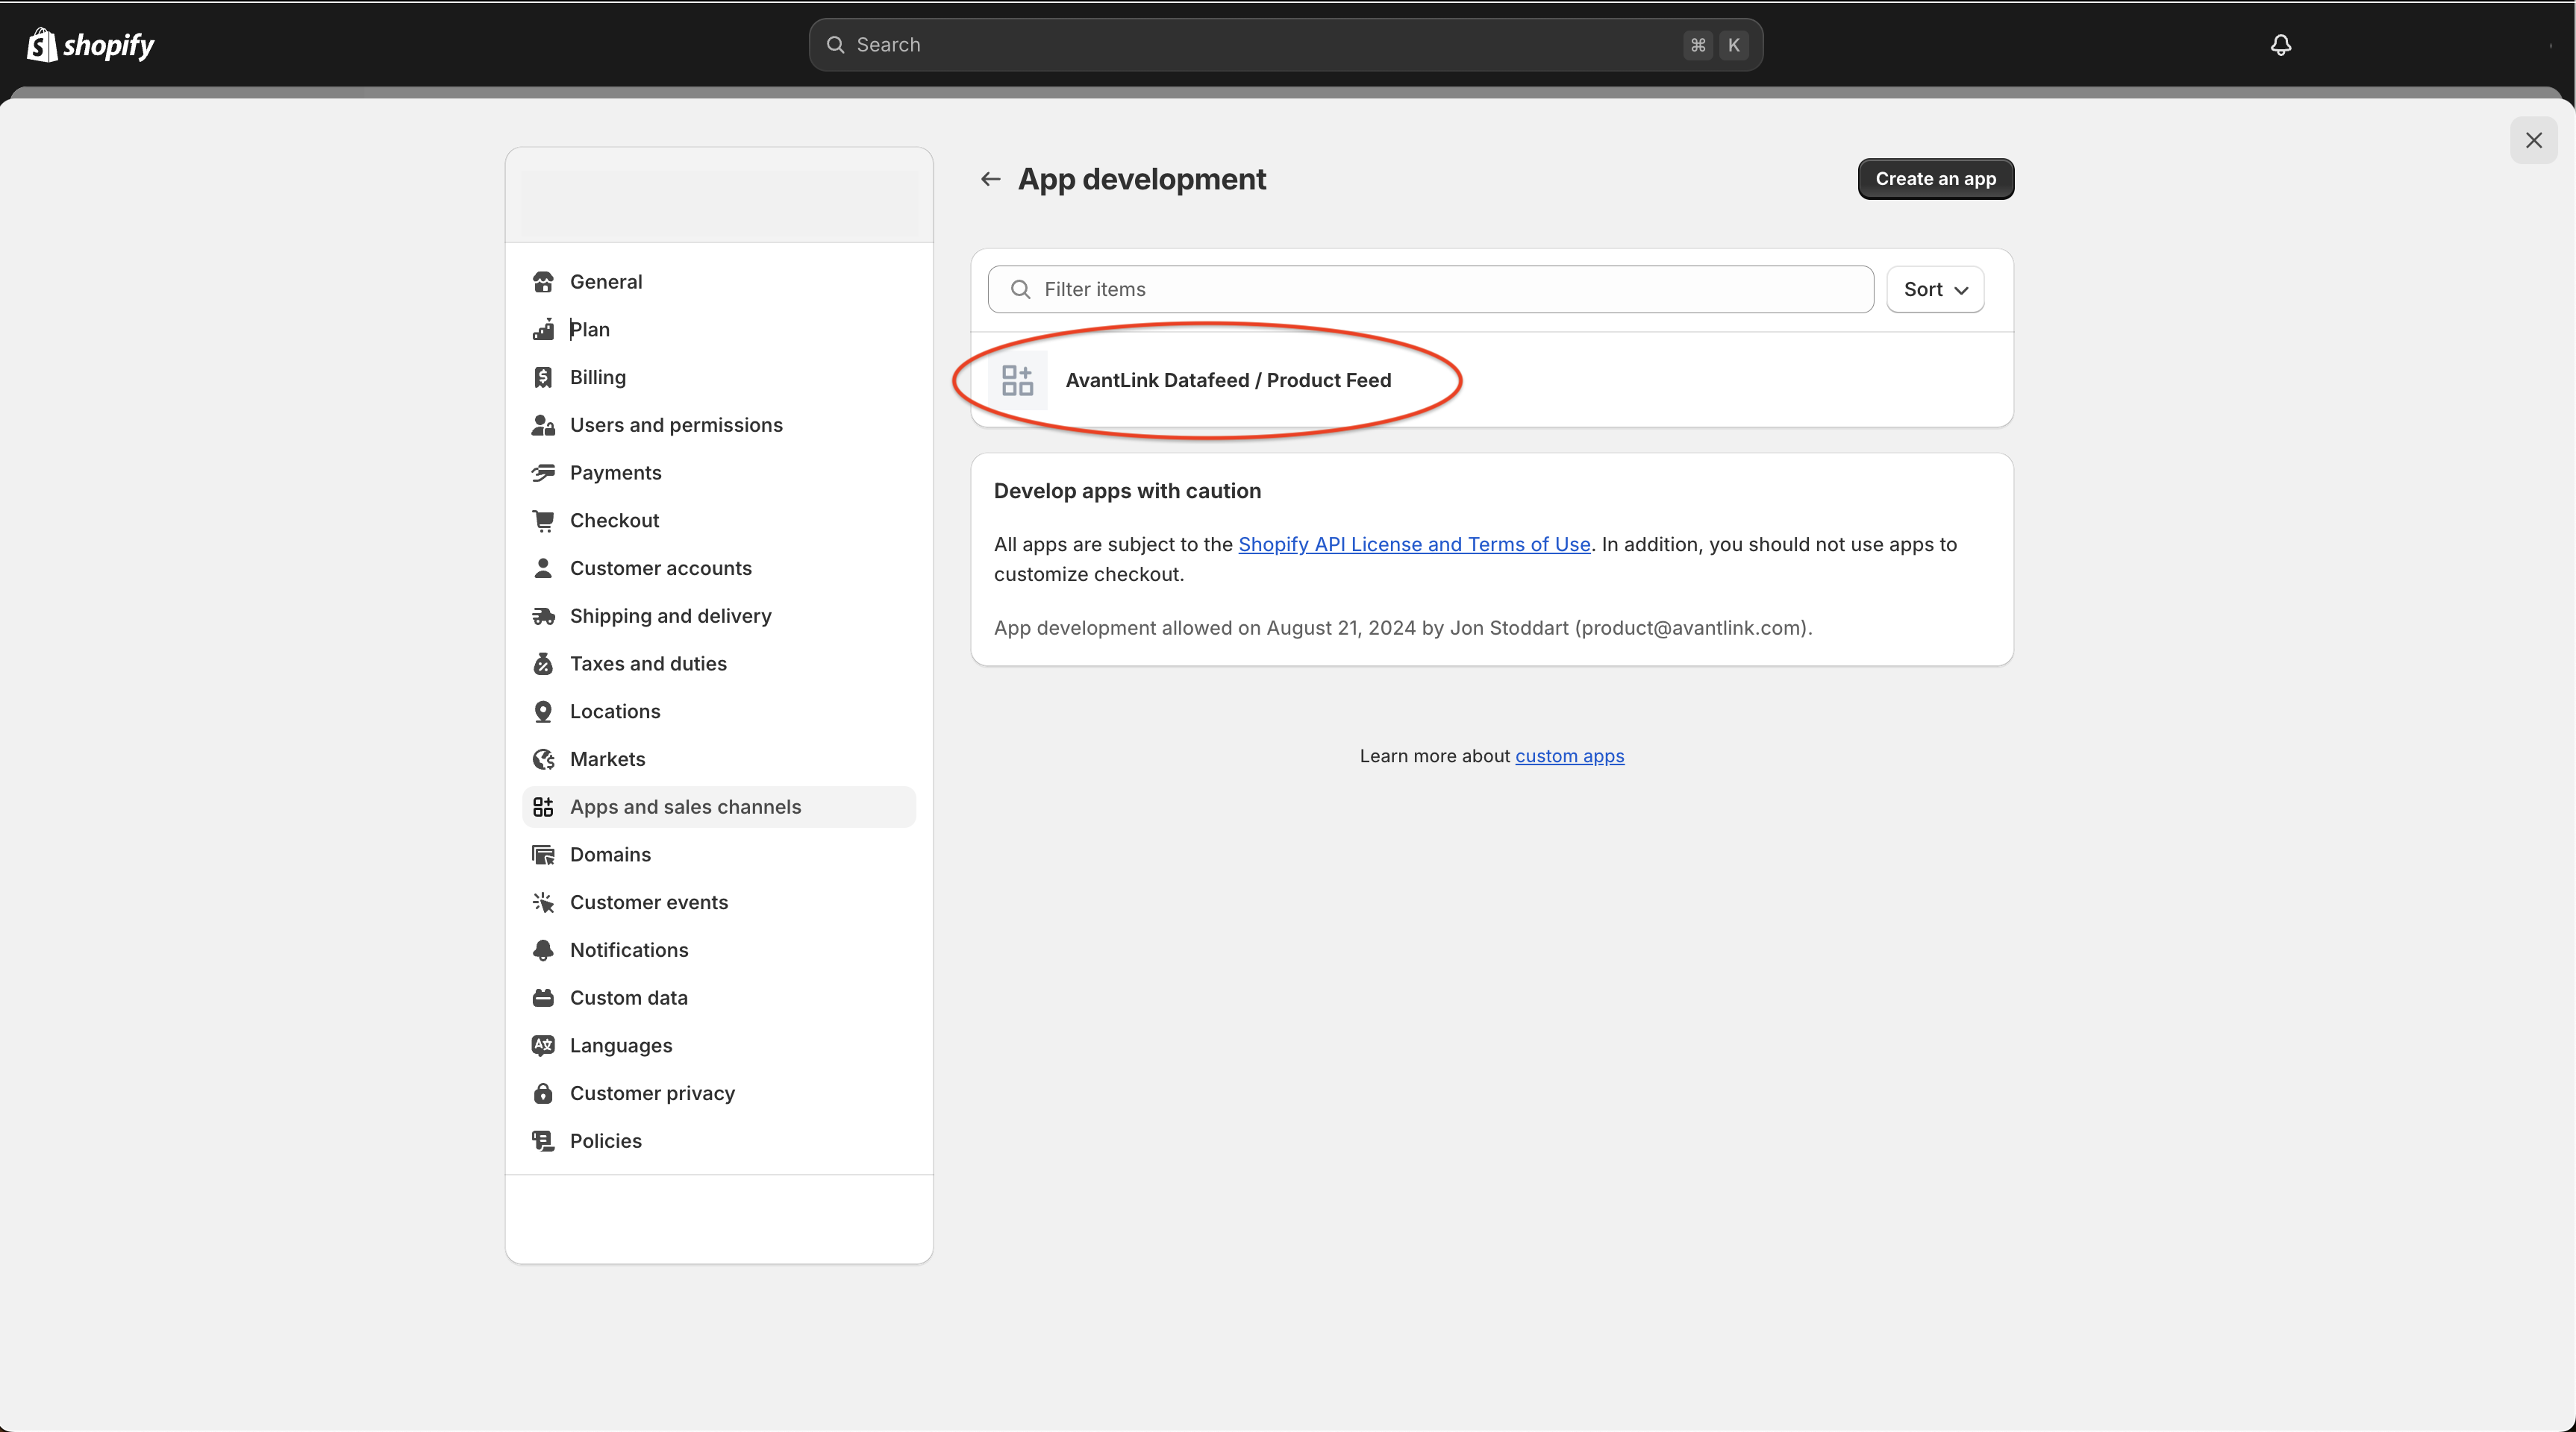This screenshot has height=1432, width=2576.
Task: Click the search magnifier icon in top bar
Action: tap(835, 45)
